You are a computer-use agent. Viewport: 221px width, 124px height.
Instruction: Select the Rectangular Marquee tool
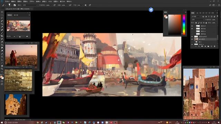tap(2, 15)
